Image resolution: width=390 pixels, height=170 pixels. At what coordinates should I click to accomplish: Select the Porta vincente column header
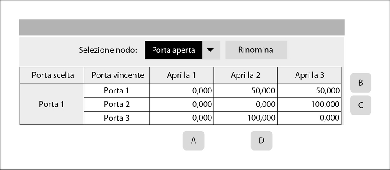(x=117, y=75)
